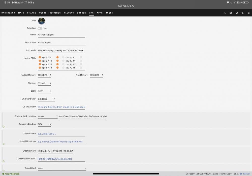Viewport: 252px width, 176px height.
Task: Open the Apps tab
Action: 100,13
